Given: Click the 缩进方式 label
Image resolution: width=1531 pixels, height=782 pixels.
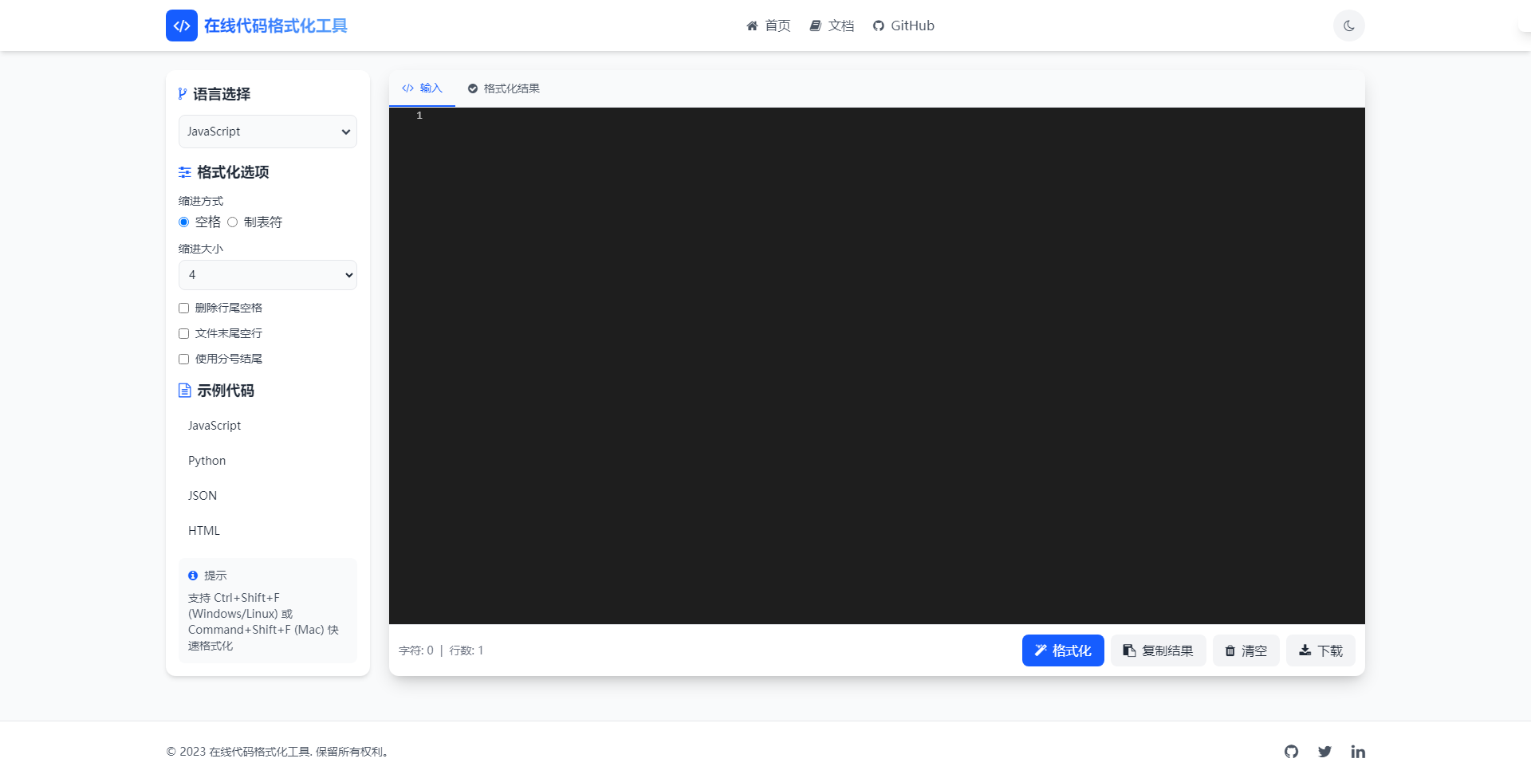Looking at the screenshot, I should pyautogui.click(x=201, y=201).
